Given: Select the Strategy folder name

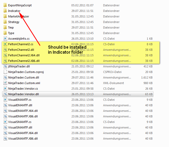Looking at the screenshot, I should (14, 22).
